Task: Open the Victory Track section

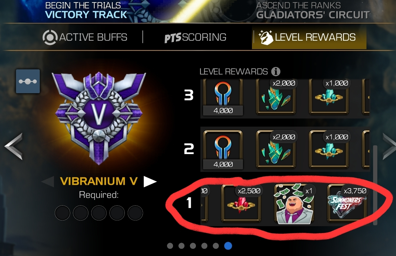Action: click(x=86, y=10)
